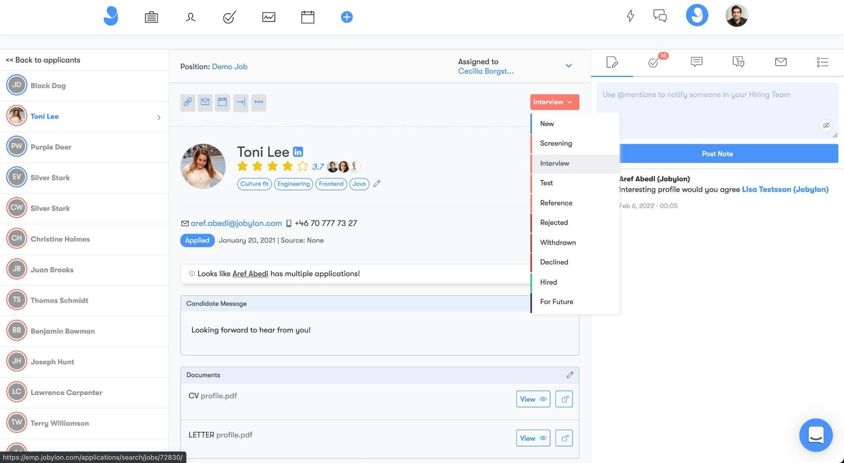Select applicant Juan Brooks

[84, 270]
